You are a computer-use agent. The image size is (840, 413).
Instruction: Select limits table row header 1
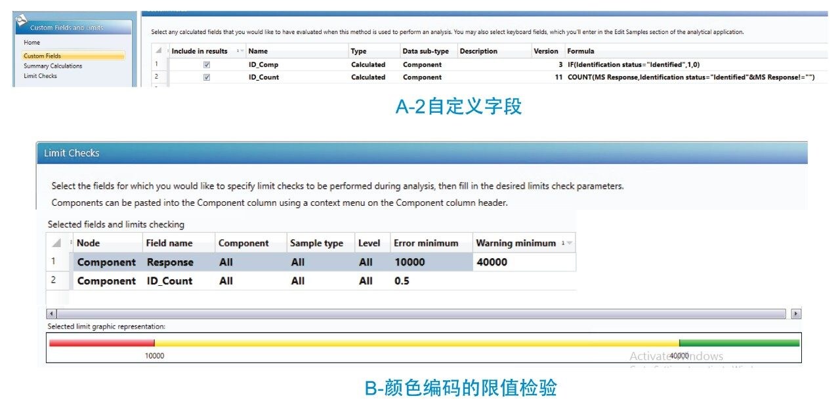tap(57, 262)
